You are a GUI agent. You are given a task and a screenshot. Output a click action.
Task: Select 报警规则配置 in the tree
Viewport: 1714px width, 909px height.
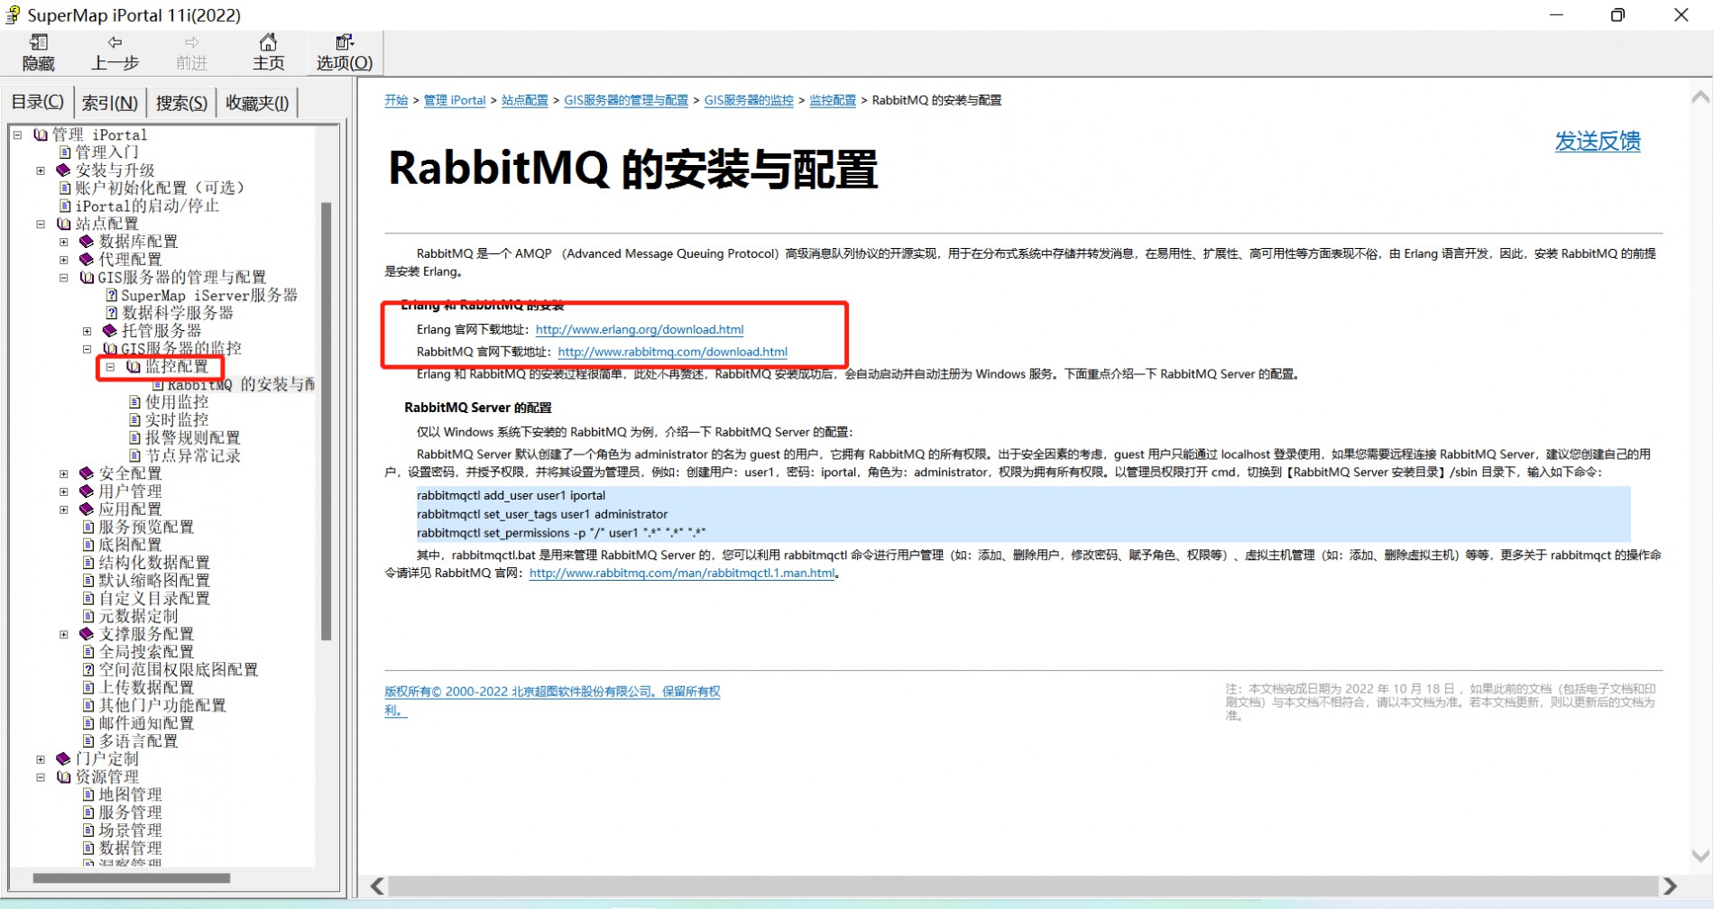point(193,438)
